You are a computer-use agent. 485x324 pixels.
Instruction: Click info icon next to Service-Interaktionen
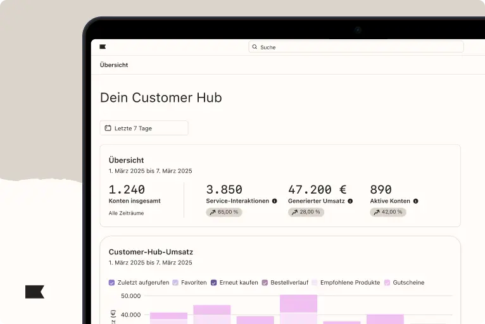pos(274,201)
